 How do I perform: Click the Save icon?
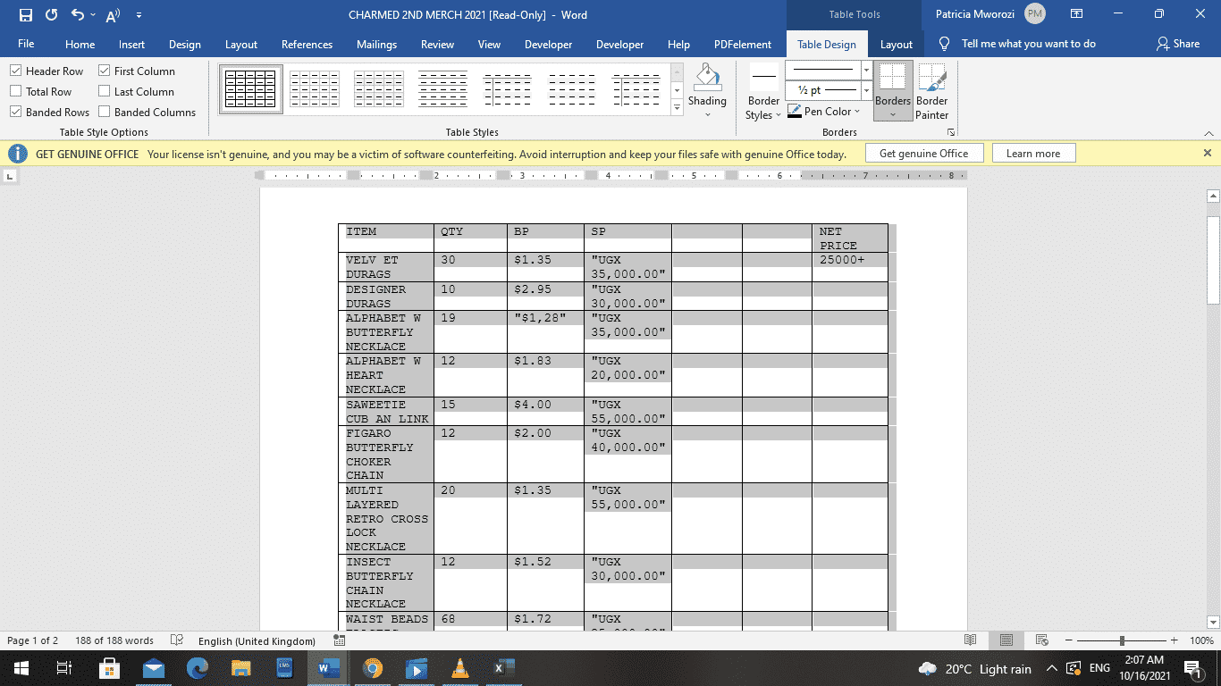(x=24, y=14)
